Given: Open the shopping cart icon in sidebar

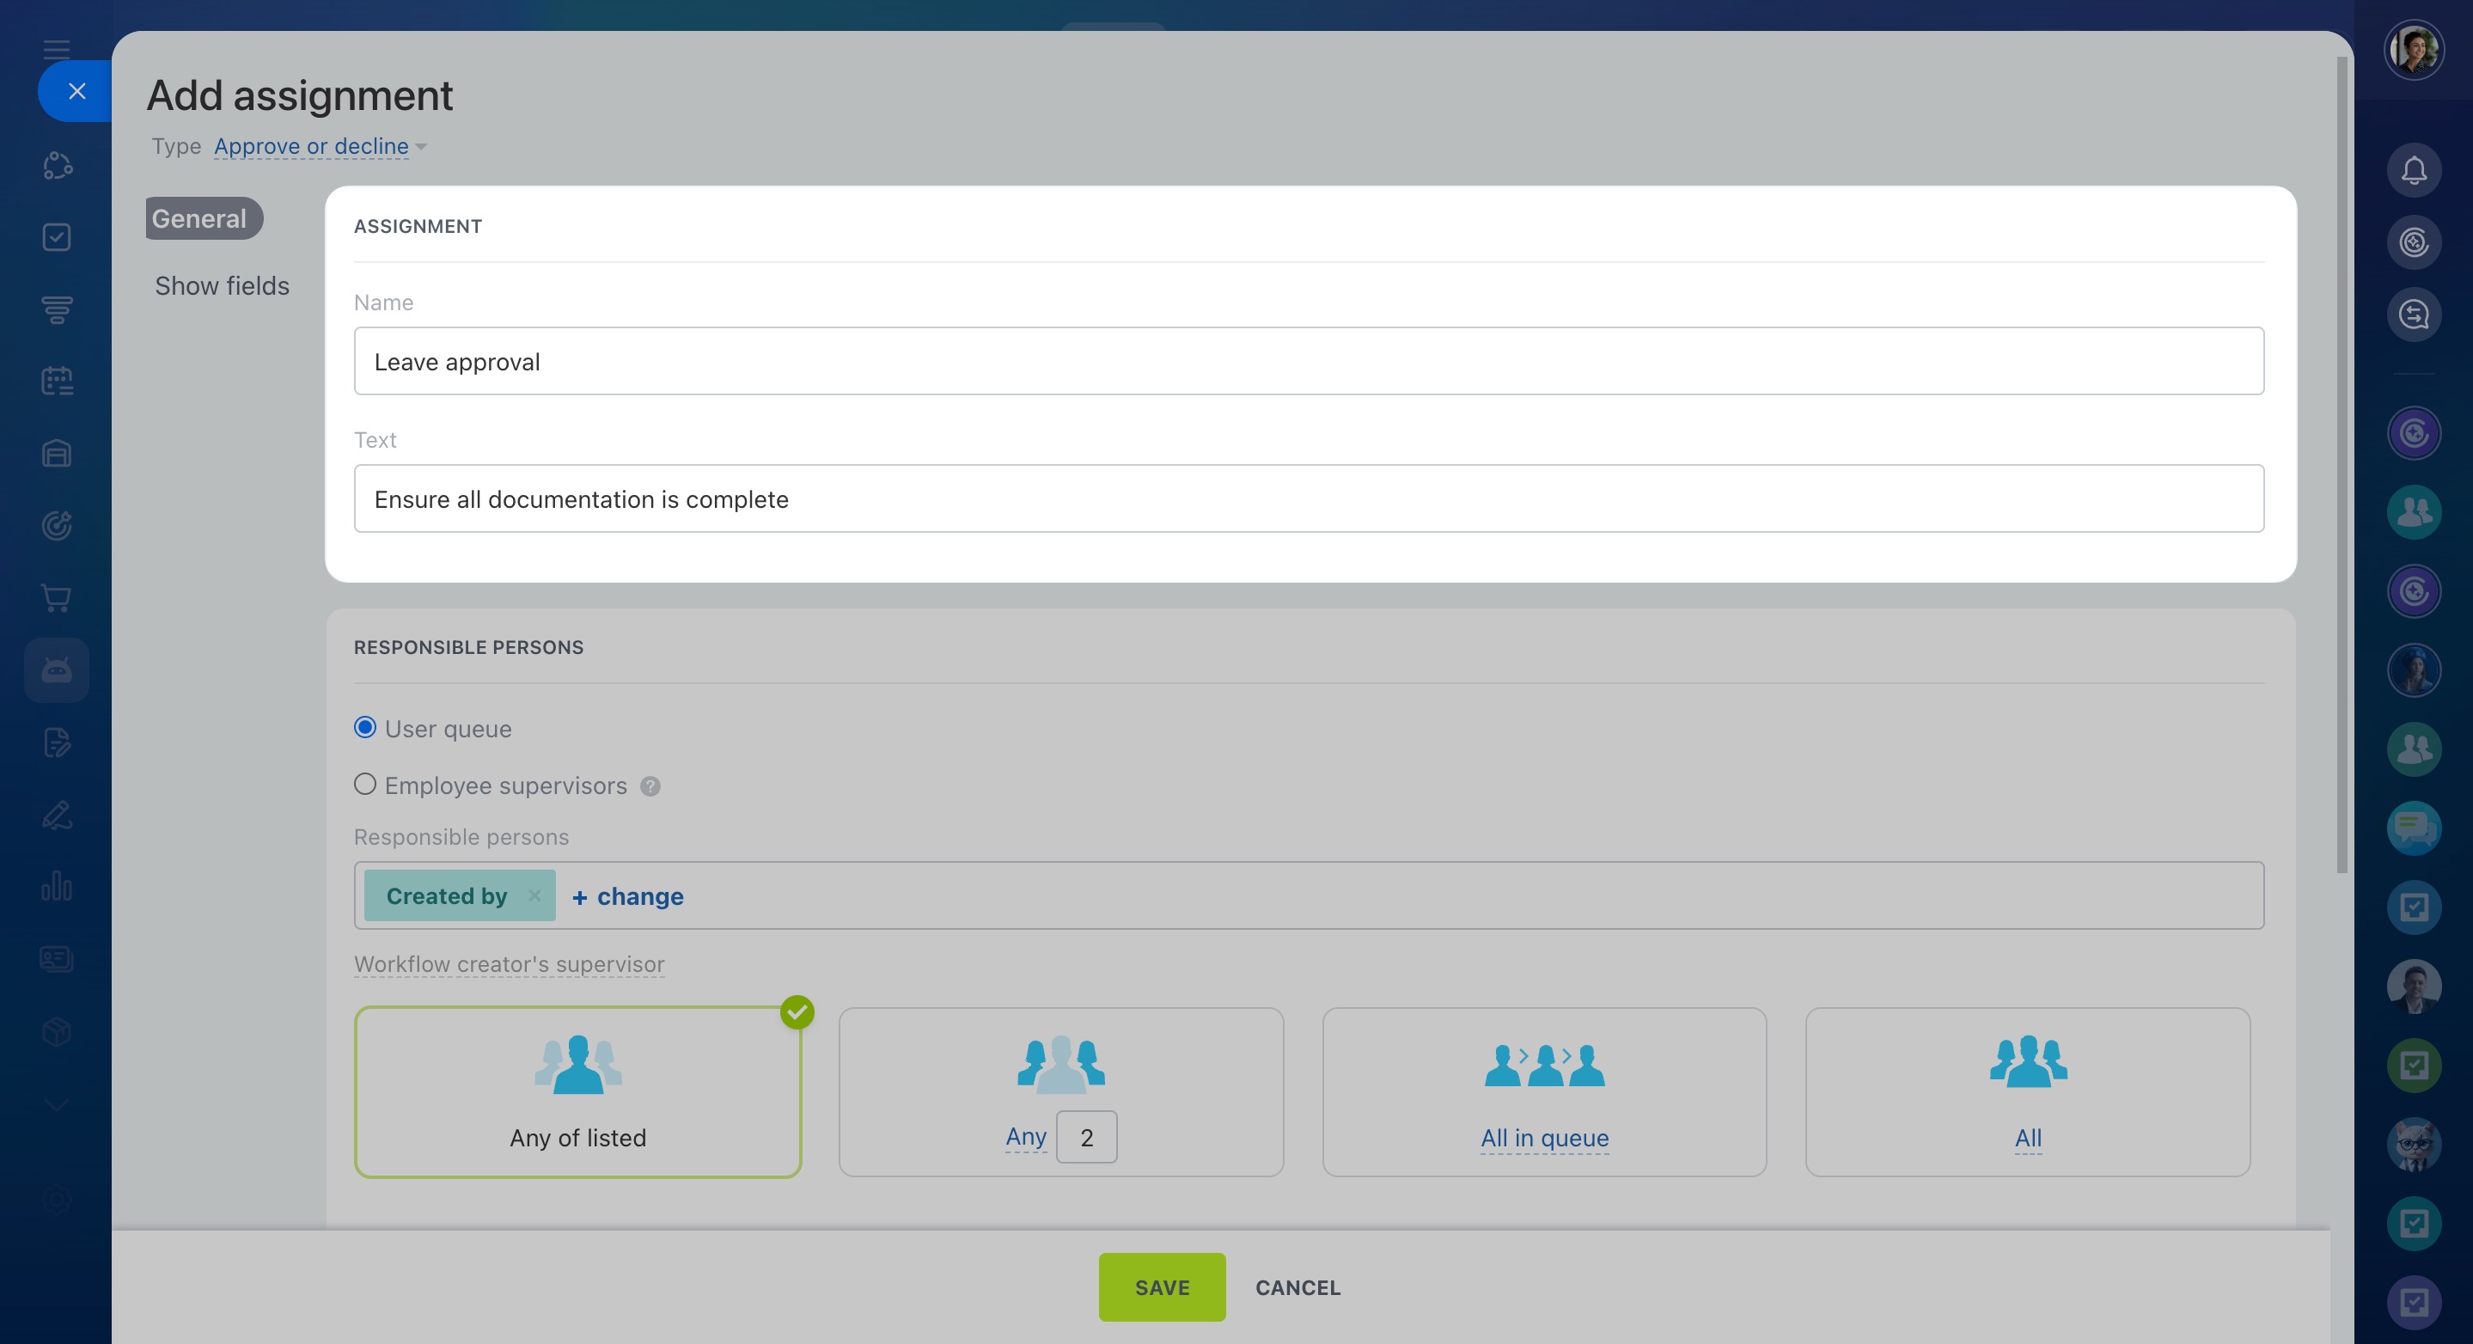Looking at the screenshot, I should [57, 597].
